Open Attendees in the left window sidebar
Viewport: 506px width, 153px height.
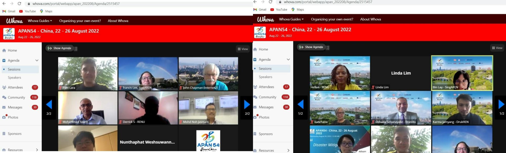[15, 87]
